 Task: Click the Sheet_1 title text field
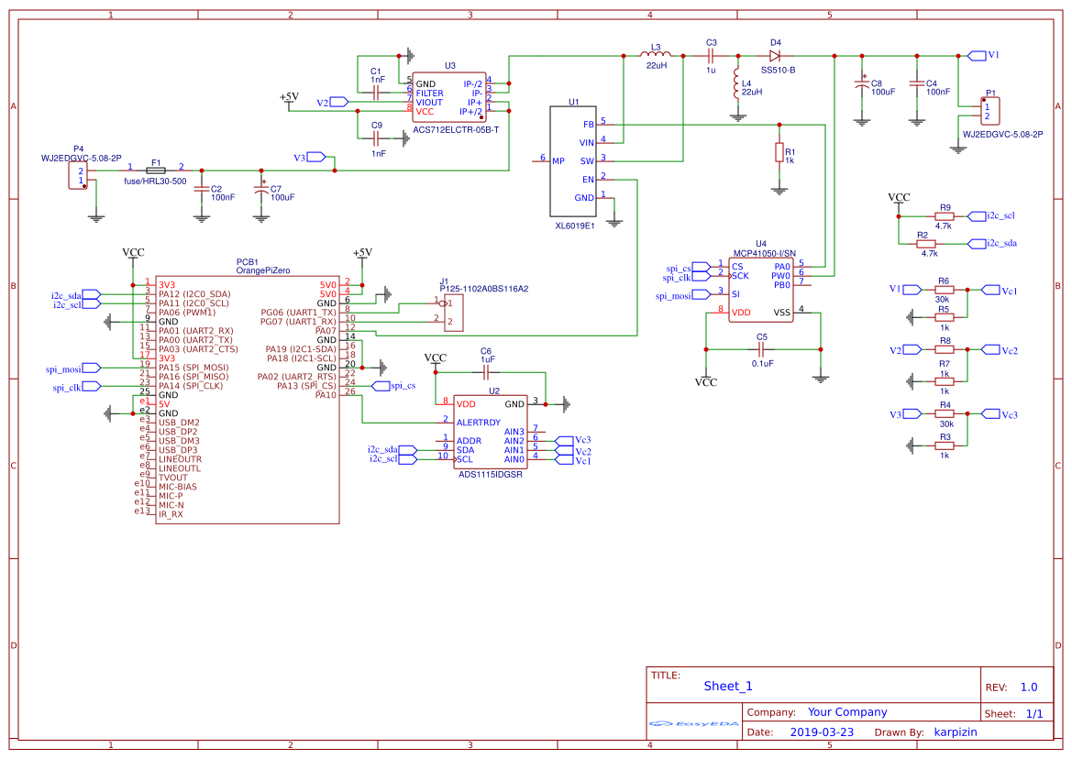(x=726, y=685)
